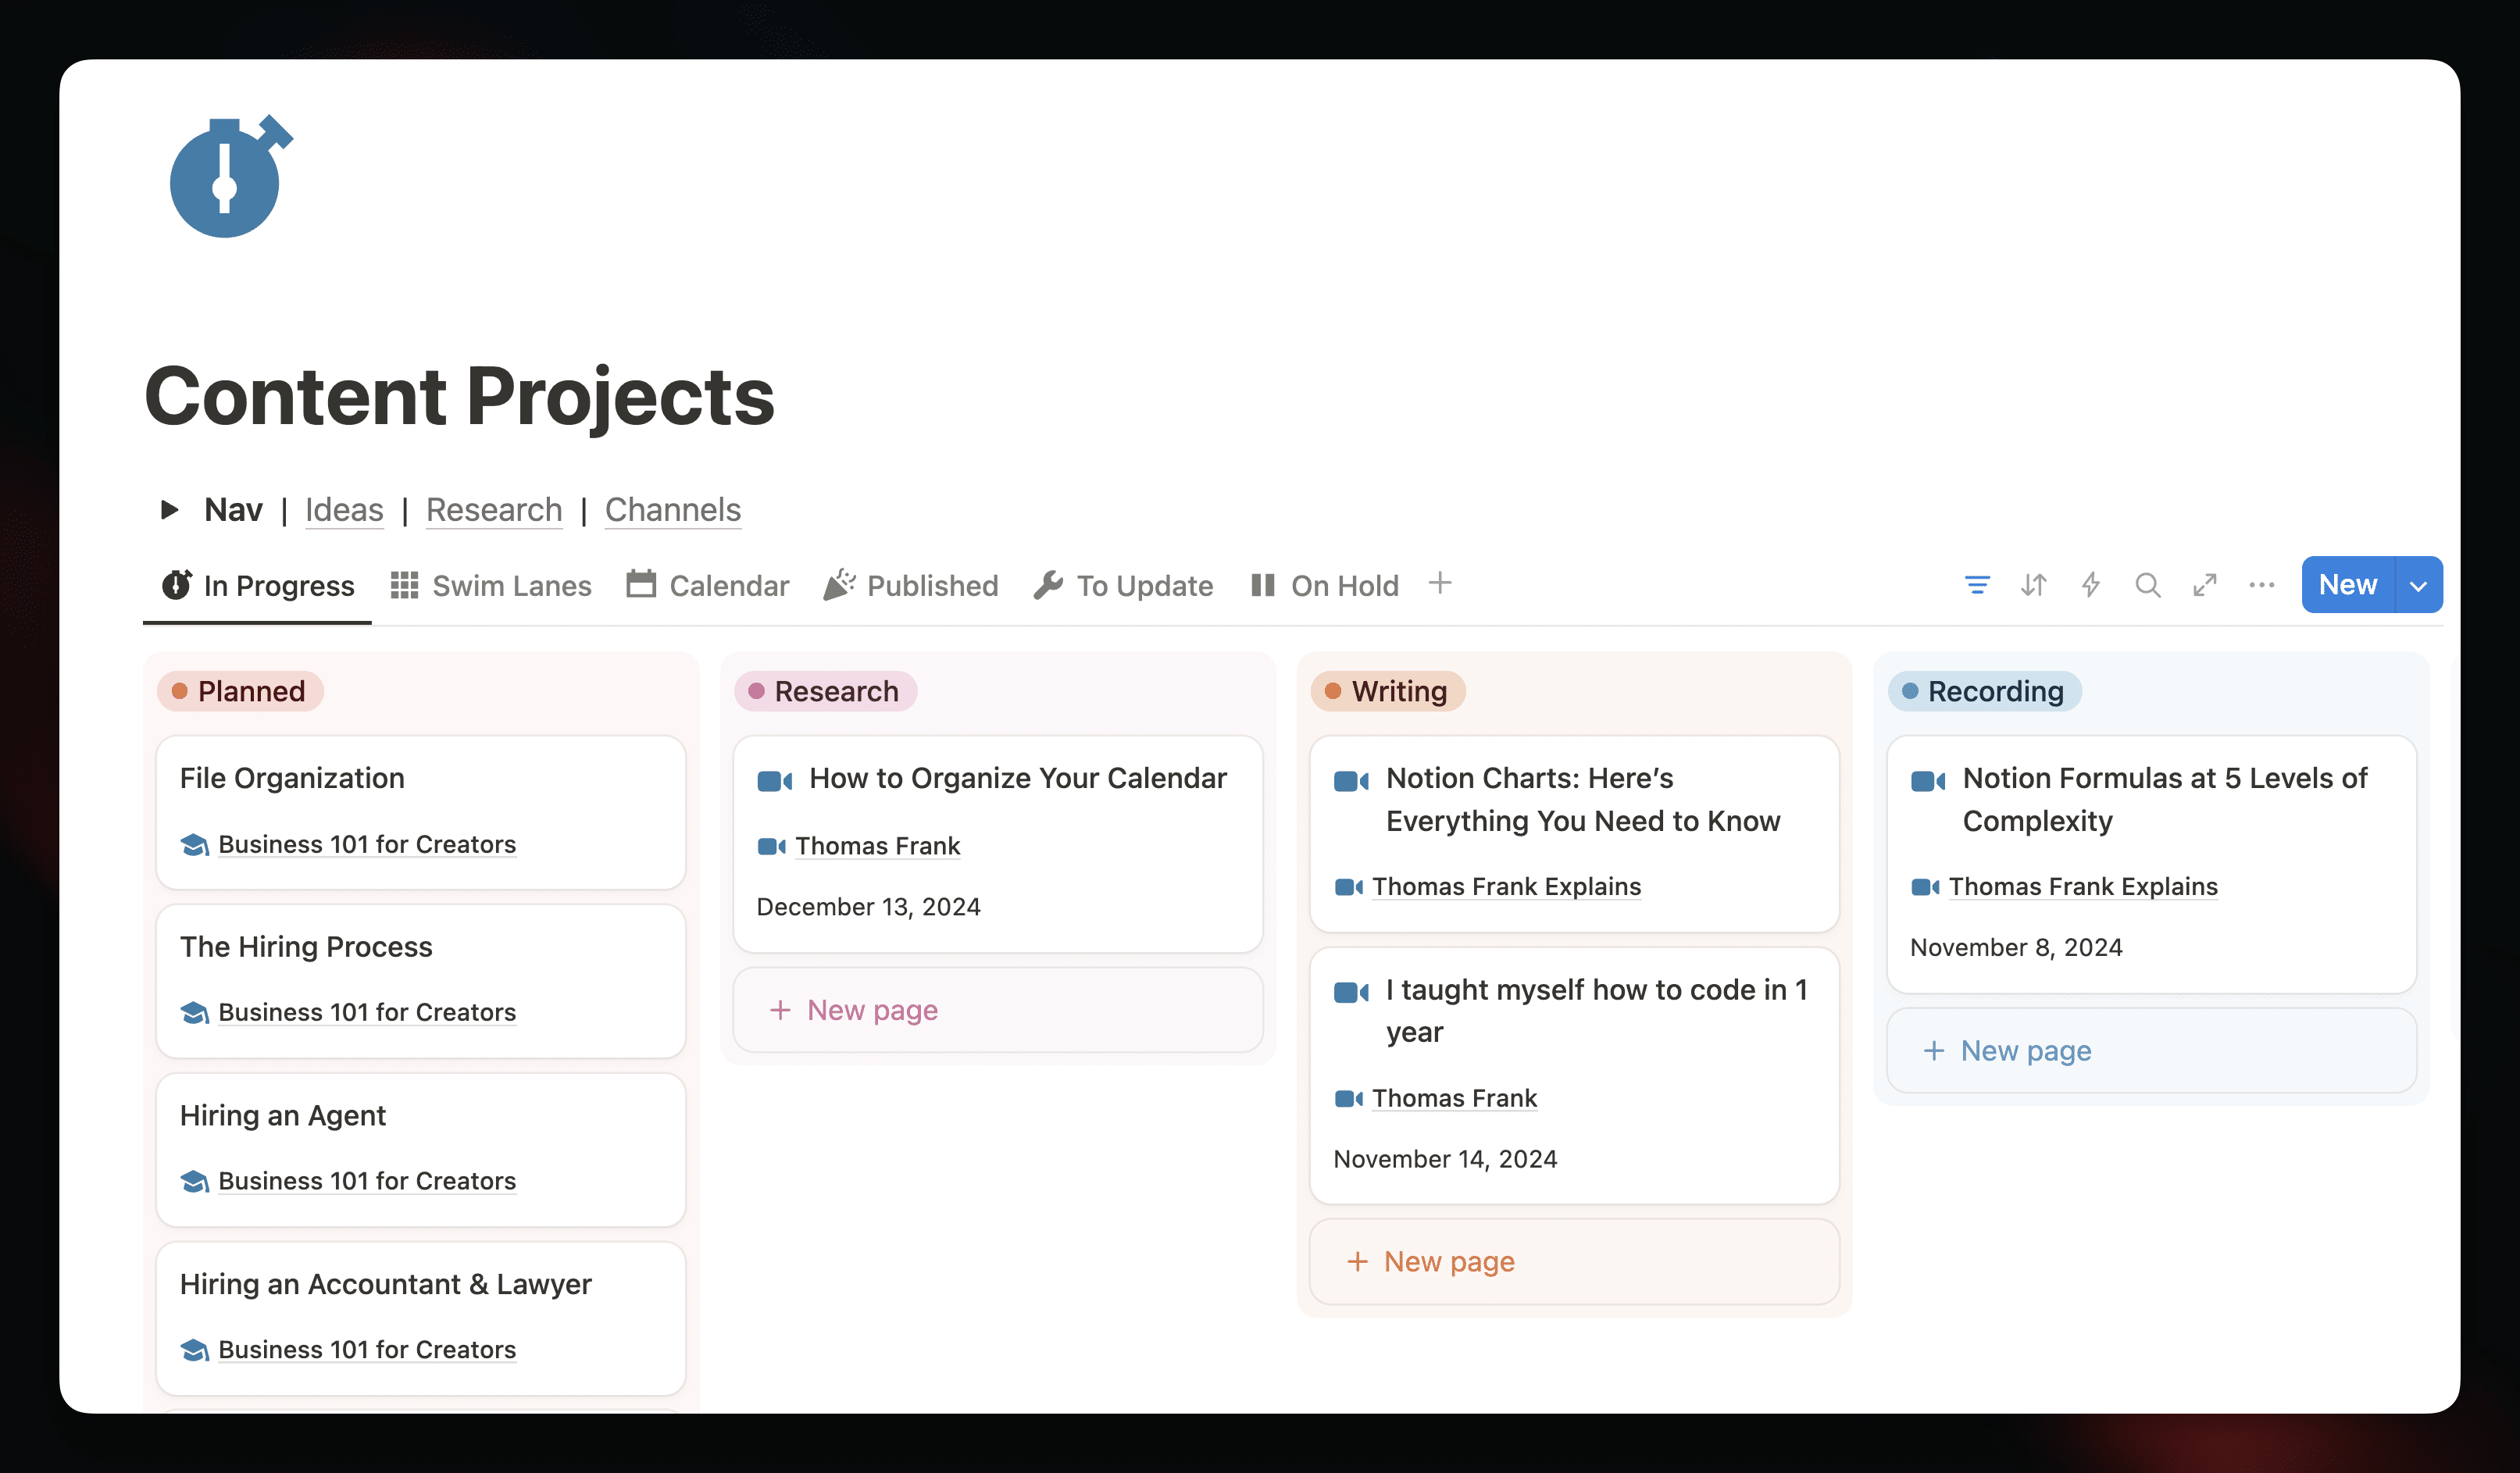Switch to the Published view tab

click(911, 585)
